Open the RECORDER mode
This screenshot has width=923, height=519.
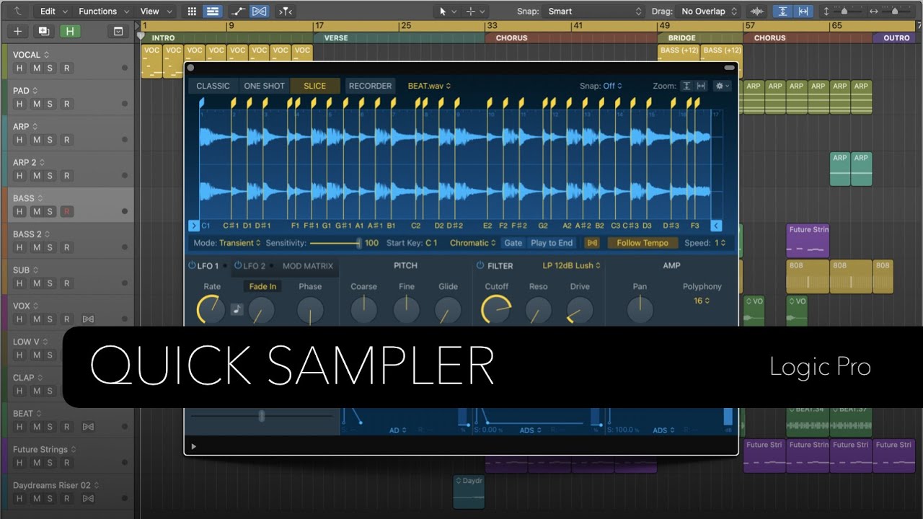click(x=370, y=86)
